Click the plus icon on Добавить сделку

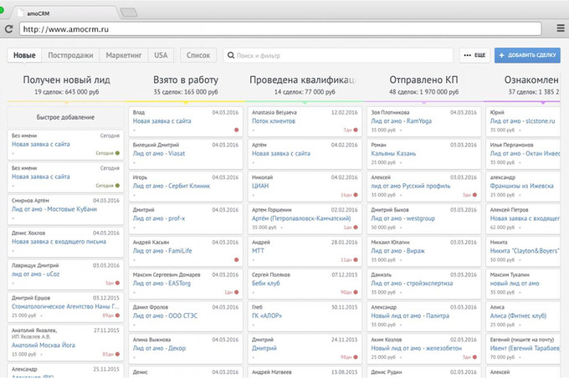tap(502, 55)
